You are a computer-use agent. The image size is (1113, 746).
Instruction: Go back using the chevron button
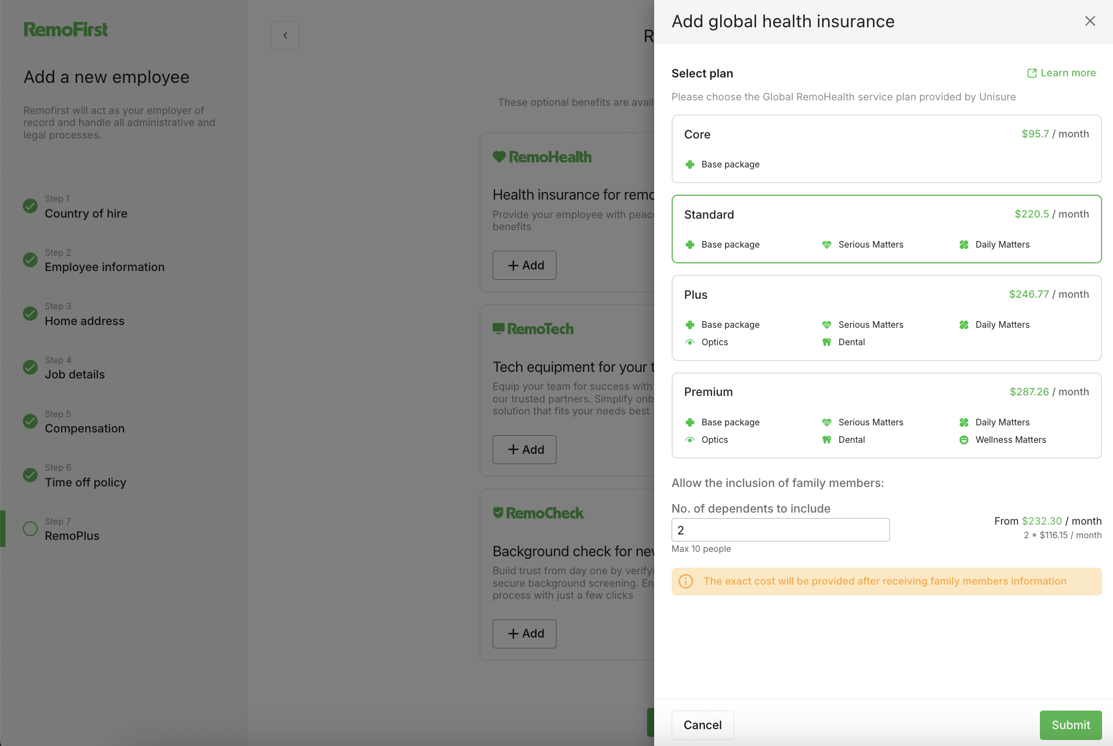coord(285,35)
